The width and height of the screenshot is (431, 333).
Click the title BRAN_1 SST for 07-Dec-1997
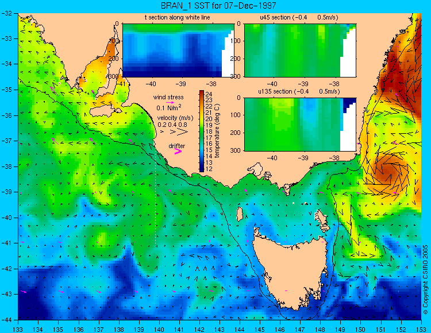click(218, 5)
